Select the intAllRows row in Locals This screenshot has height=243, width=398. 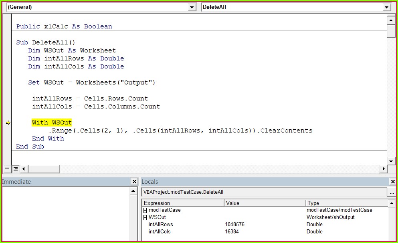[265, 225]
